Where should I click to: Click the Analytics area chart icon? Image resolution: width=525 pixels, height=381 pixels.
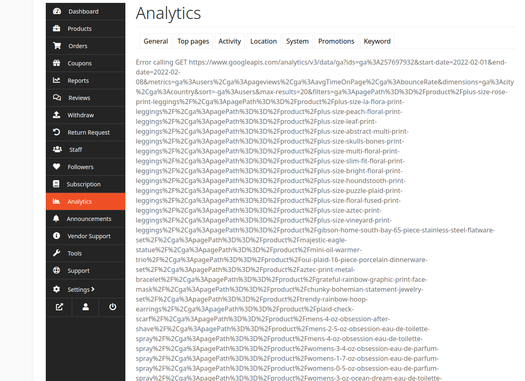pos(57,202)
